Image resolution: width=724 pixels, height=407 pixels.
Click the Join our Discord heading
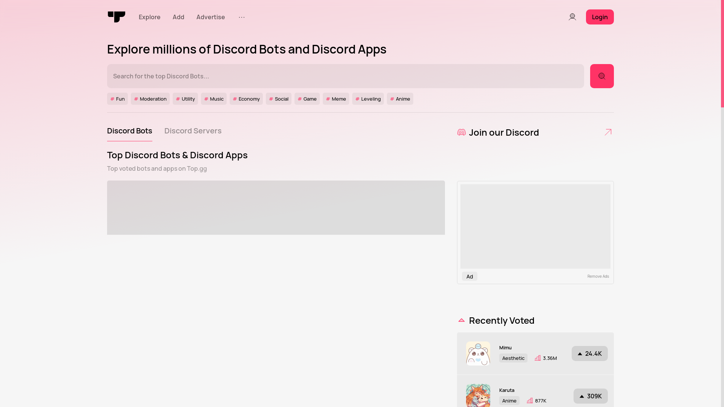tap(504, 132)
